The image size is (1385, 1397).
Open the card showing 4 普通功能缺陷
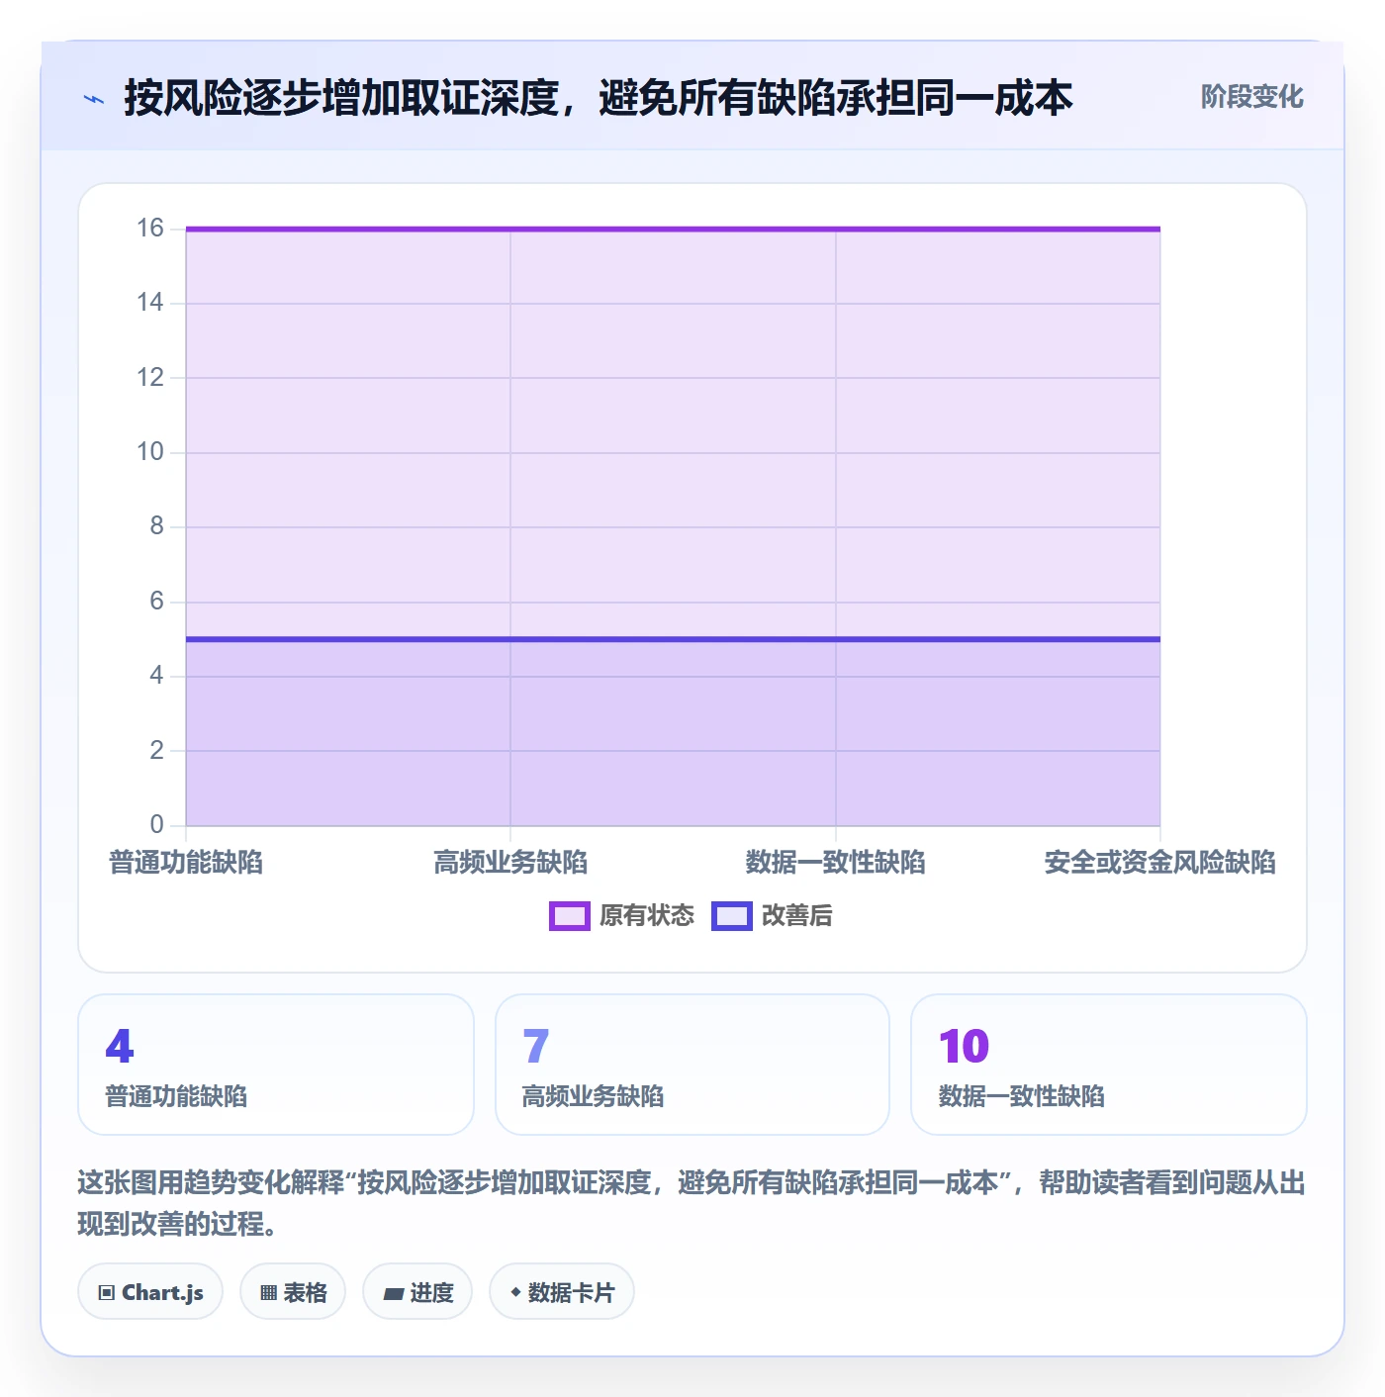[276, 1065]
